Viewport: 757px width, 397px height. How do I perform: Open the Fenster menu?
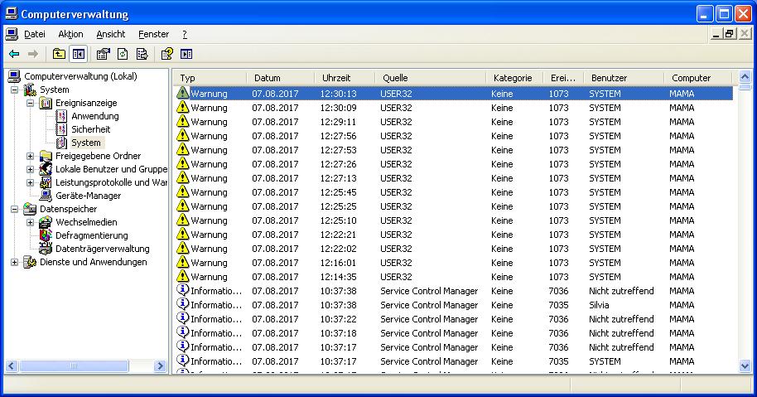tap(153, 34)
